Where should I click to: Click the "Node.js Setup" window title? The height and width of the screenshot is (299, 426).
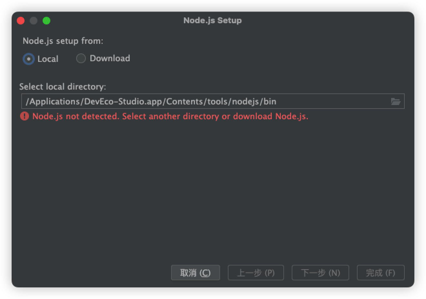point(212,20)
